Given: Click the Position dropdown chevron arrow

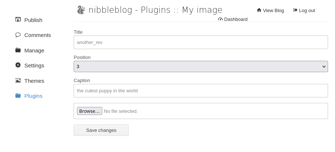Looking at the screenshot, I should (324, 67).
